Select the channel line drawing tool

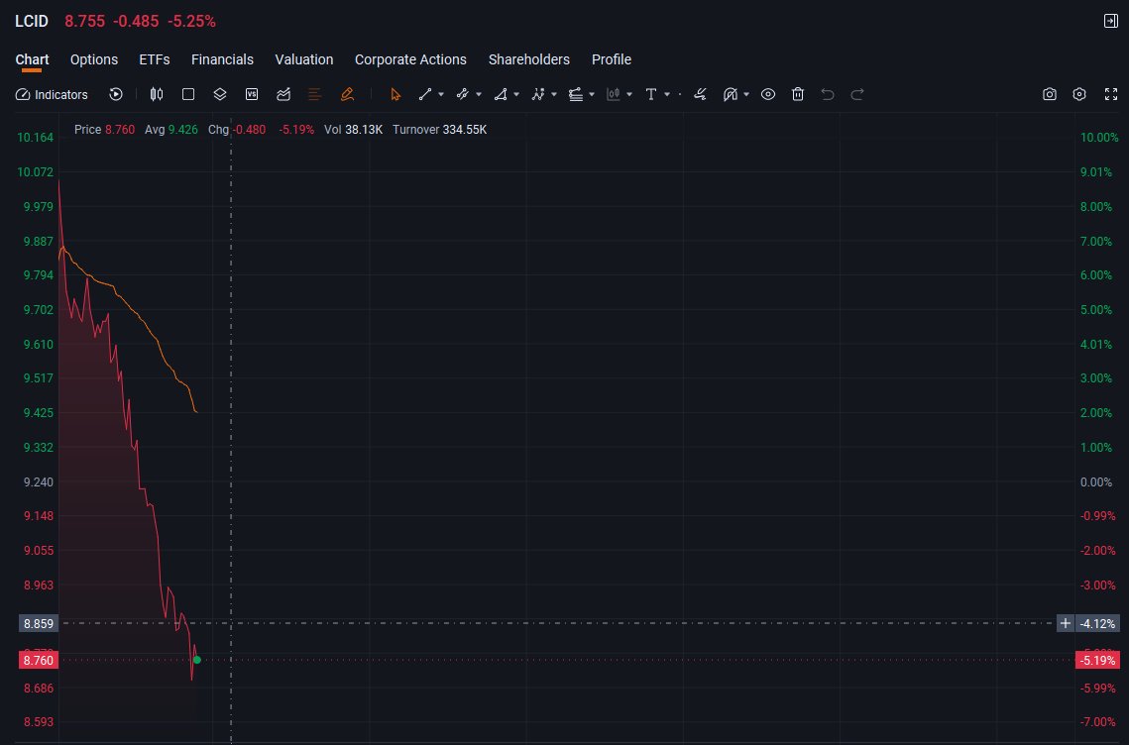pos(463,94)
